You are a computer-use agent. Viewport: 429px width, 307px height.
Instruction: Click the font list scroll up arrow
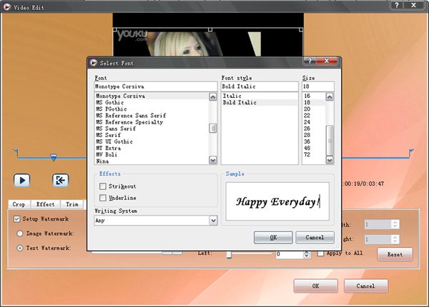(213, 96)
